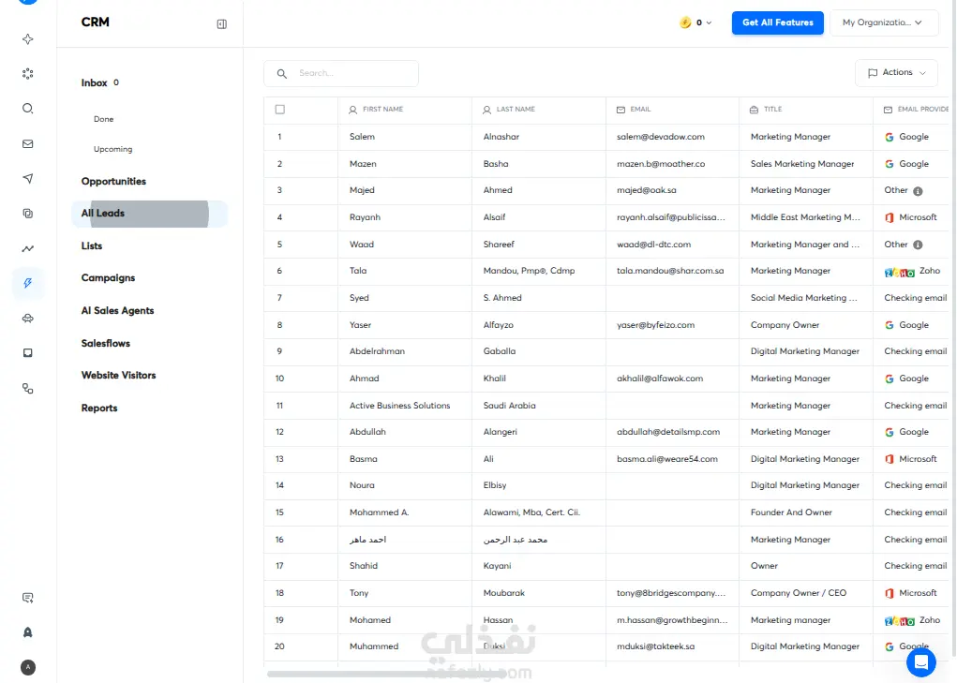Open the user avatar labeled A
Image resolution: width=957 pixels, height=683 pixels.
point(27,667)
